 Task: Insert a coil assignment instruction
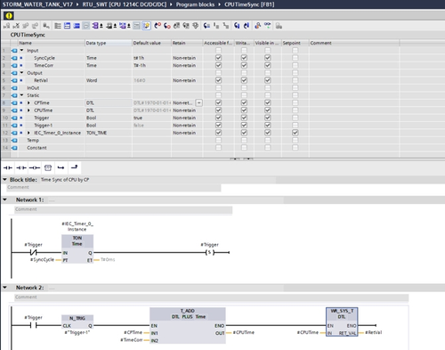(35, 168)
